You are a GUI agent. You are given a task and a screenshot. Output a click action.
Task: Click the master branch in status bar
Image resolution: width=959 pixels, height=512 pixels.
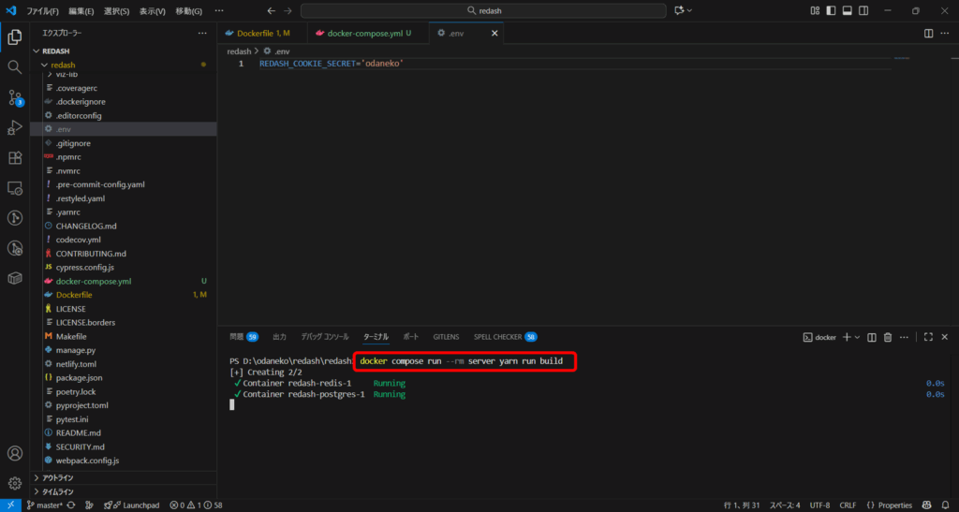coord(47,505)
